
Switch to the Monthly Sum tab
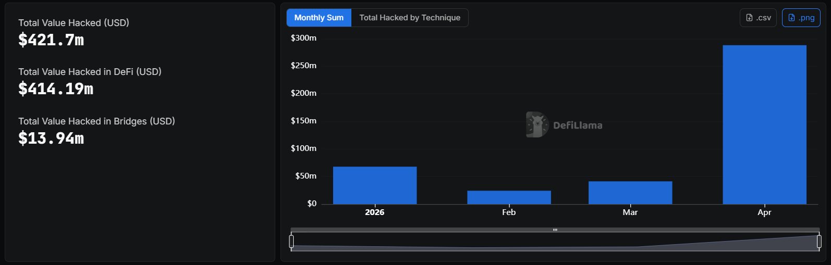pos(319,18)
